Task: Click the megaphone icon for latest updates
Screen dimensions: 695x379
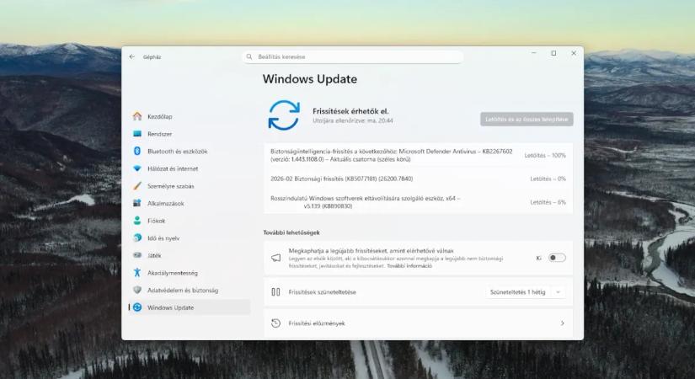Action: click(275, 258)
